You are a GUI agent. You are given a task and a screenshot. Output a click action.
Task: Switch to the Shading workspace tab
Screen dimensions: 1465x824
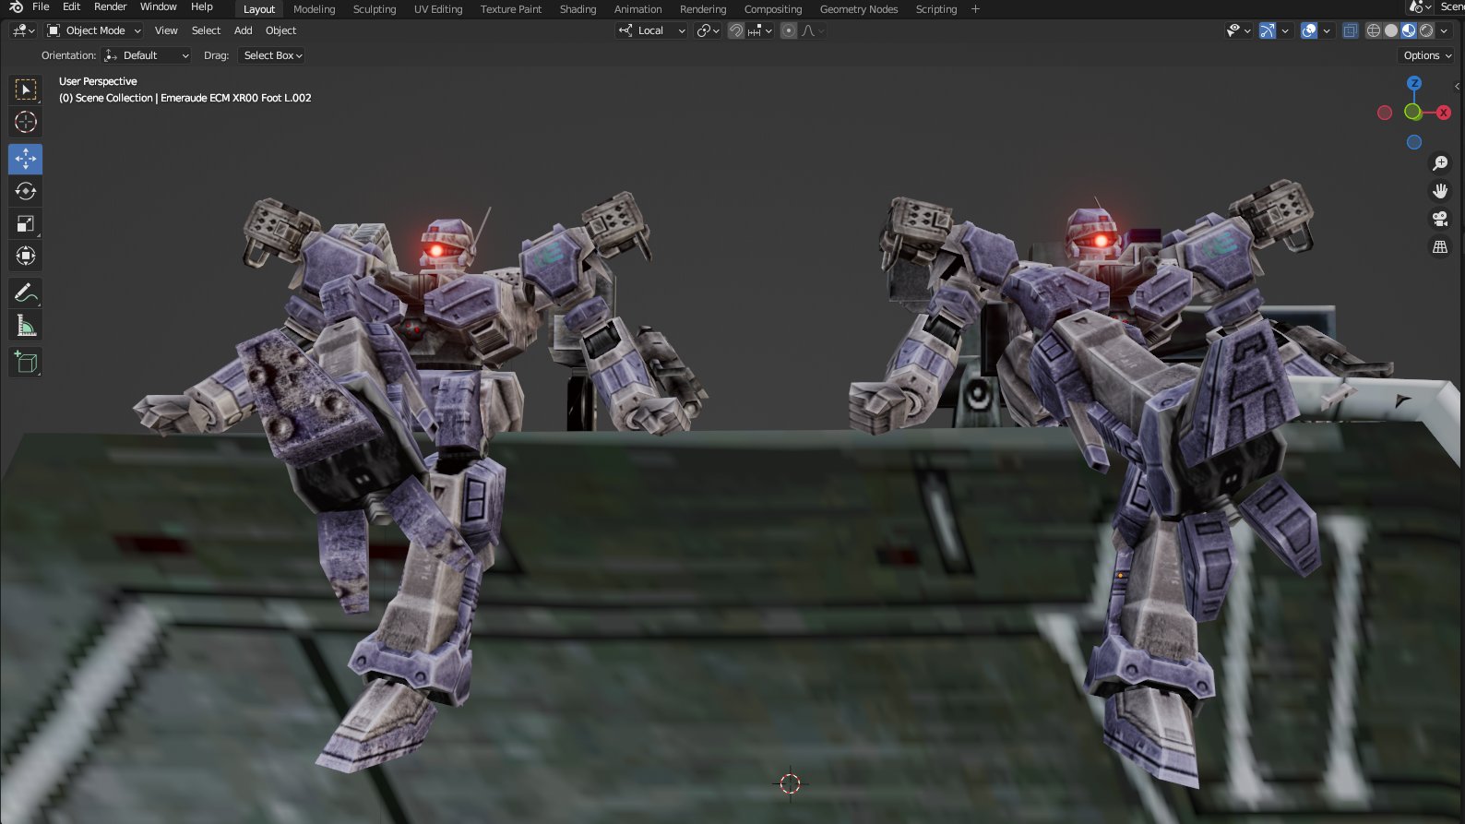point(578,9)
